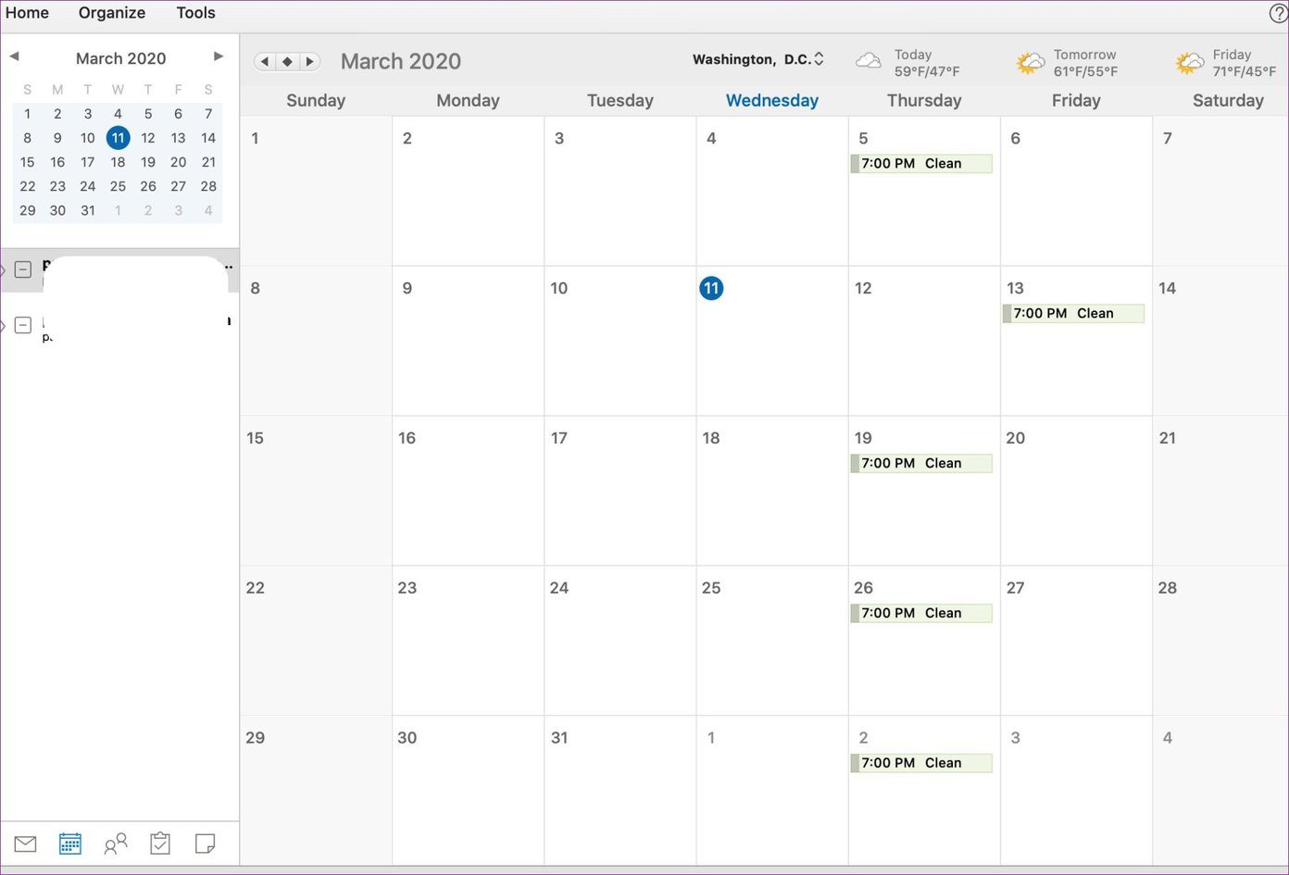Select the March 30 day cell
Screen dimensions: 1289x875
click(x=469, y=791)
